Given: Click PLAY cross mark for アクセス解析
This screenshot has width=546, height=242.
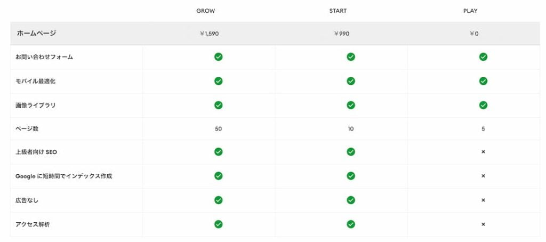Looking at the screenshot, I should (x=483, y=224).
